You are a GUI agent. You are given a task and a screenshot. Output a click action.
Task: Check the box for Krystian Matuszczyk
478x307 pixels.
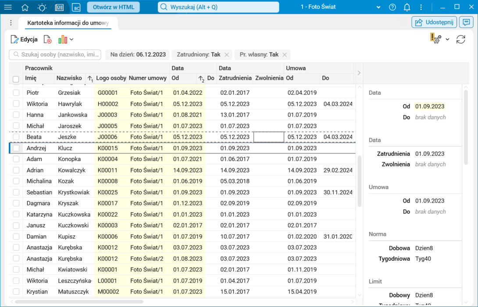tap(16, 292)
